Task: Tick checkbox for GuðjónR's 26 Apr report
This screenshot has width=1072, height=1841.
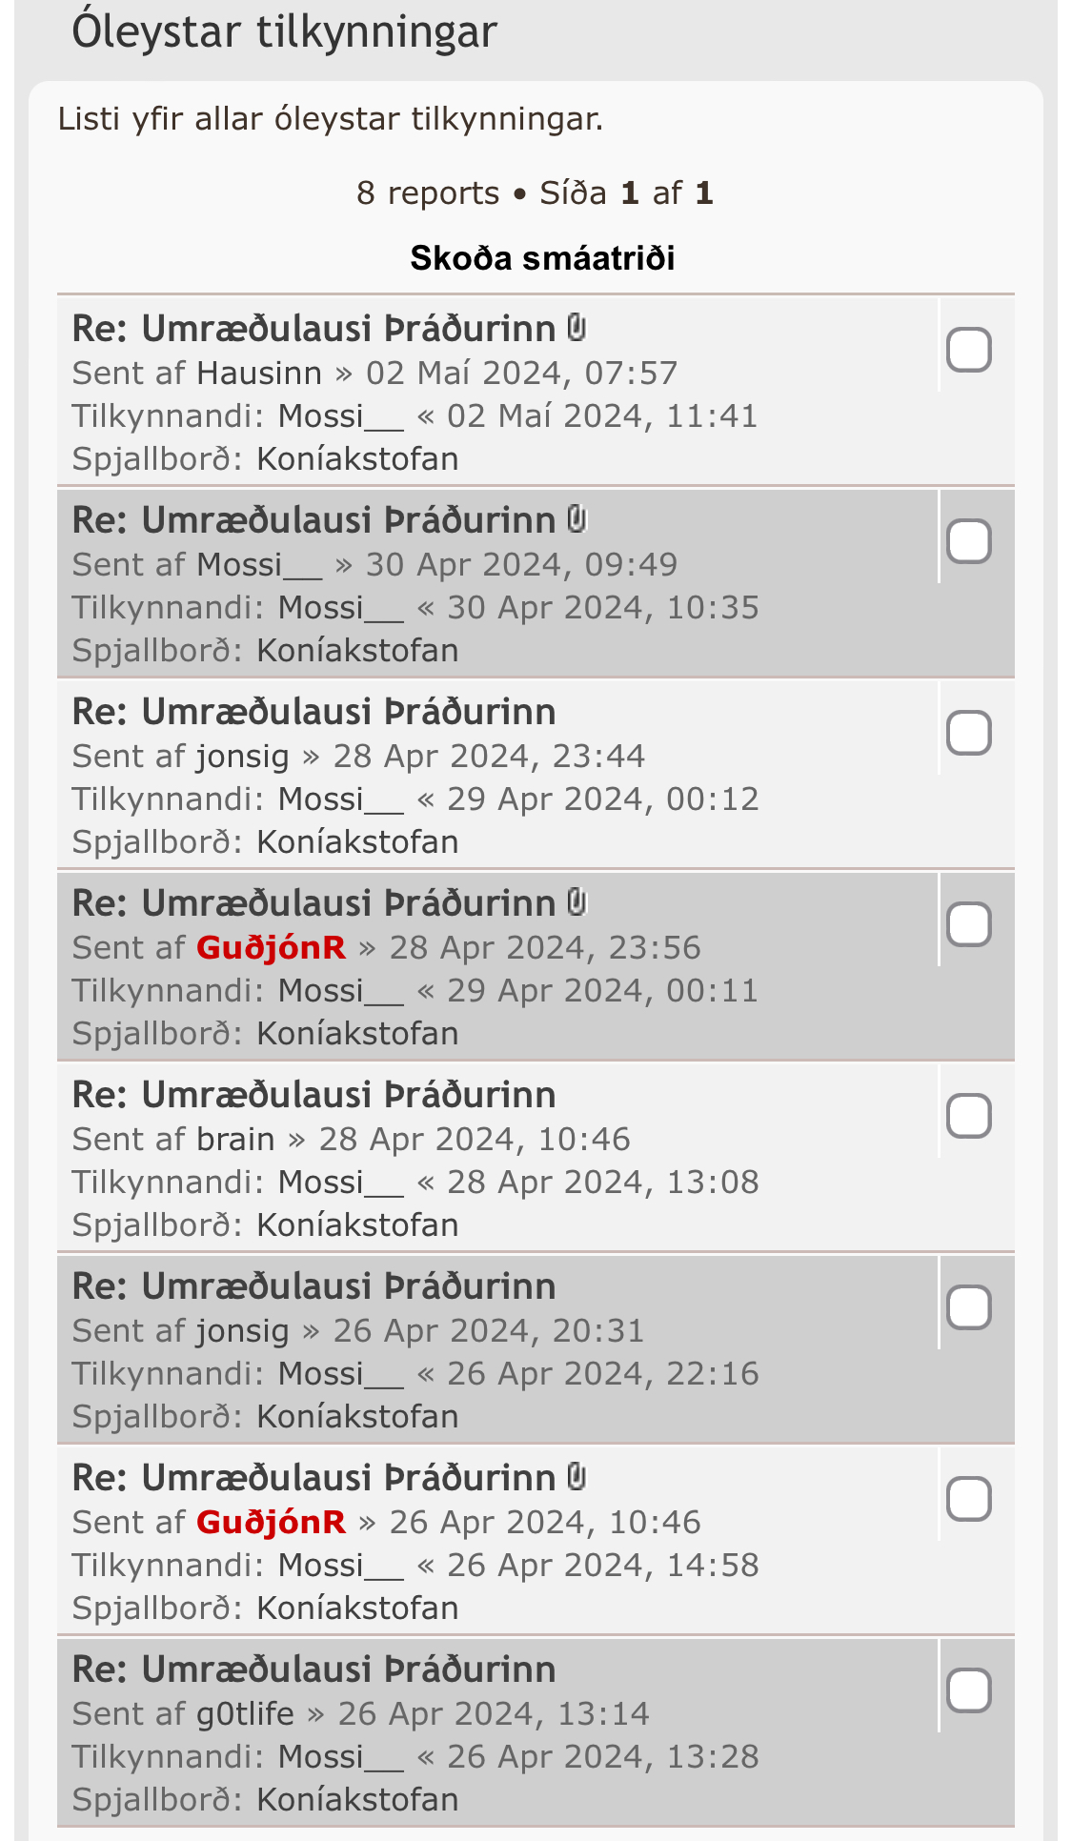Action: 968,1499
